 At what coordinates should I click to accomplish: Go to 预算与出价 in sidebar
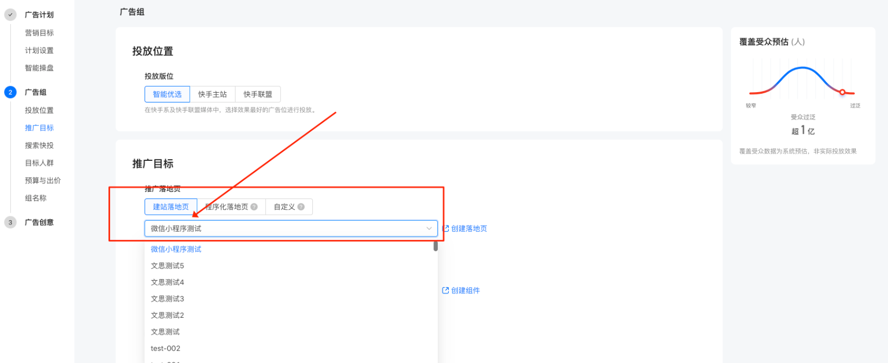(43, 180)
